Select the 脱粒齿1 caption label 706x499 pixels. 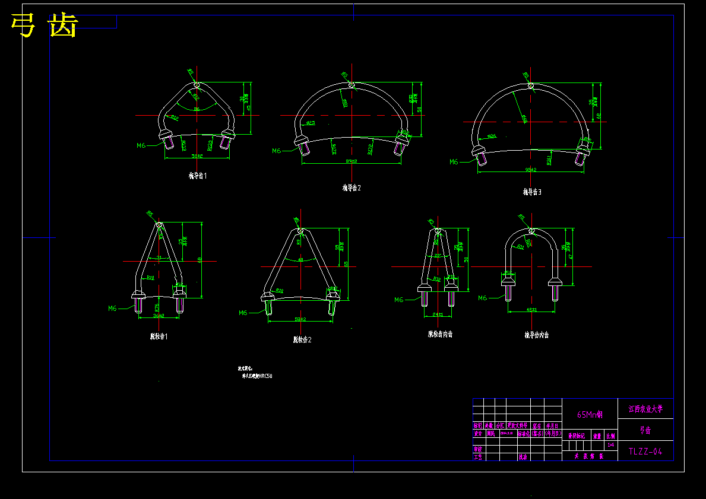pos(159,336)
